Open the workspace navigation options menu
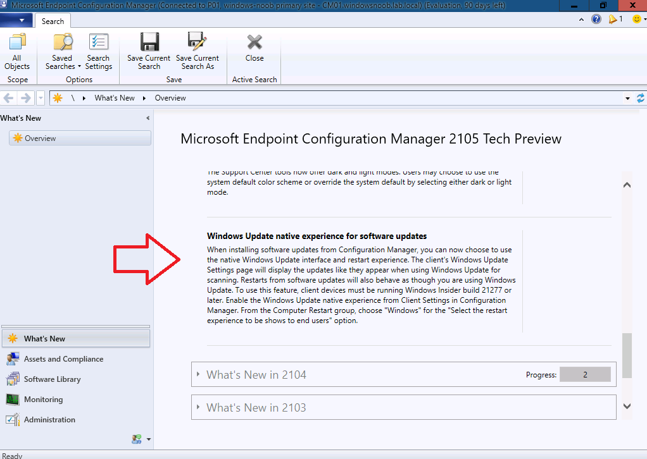Screen dimensions: 647x459 click(x=149, y=439)
